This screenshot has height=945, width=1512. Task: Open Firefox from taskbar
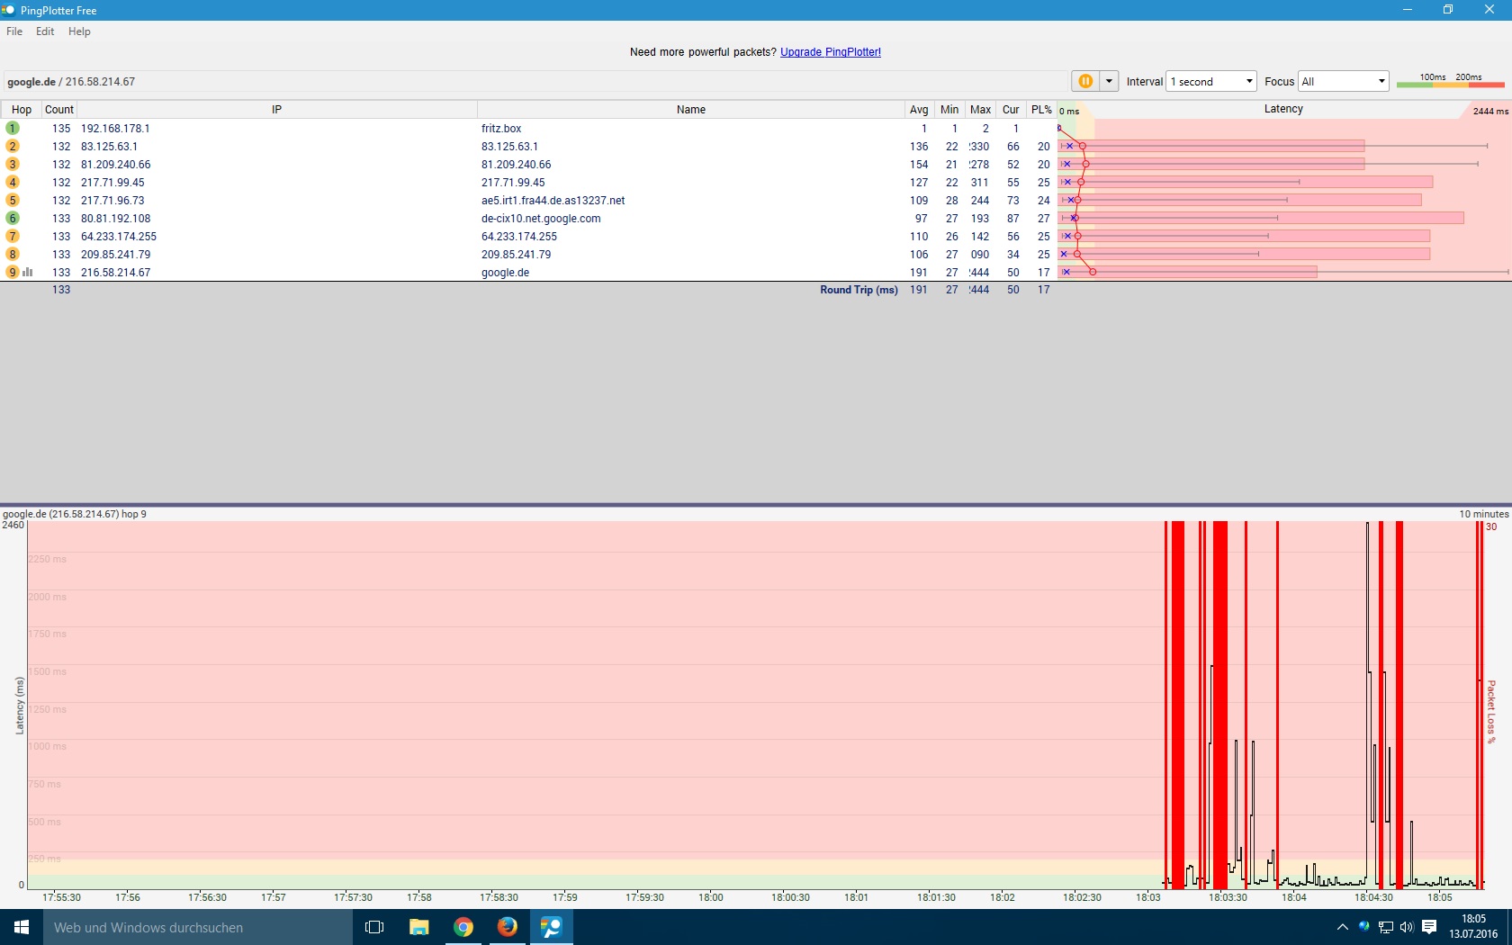508,927
